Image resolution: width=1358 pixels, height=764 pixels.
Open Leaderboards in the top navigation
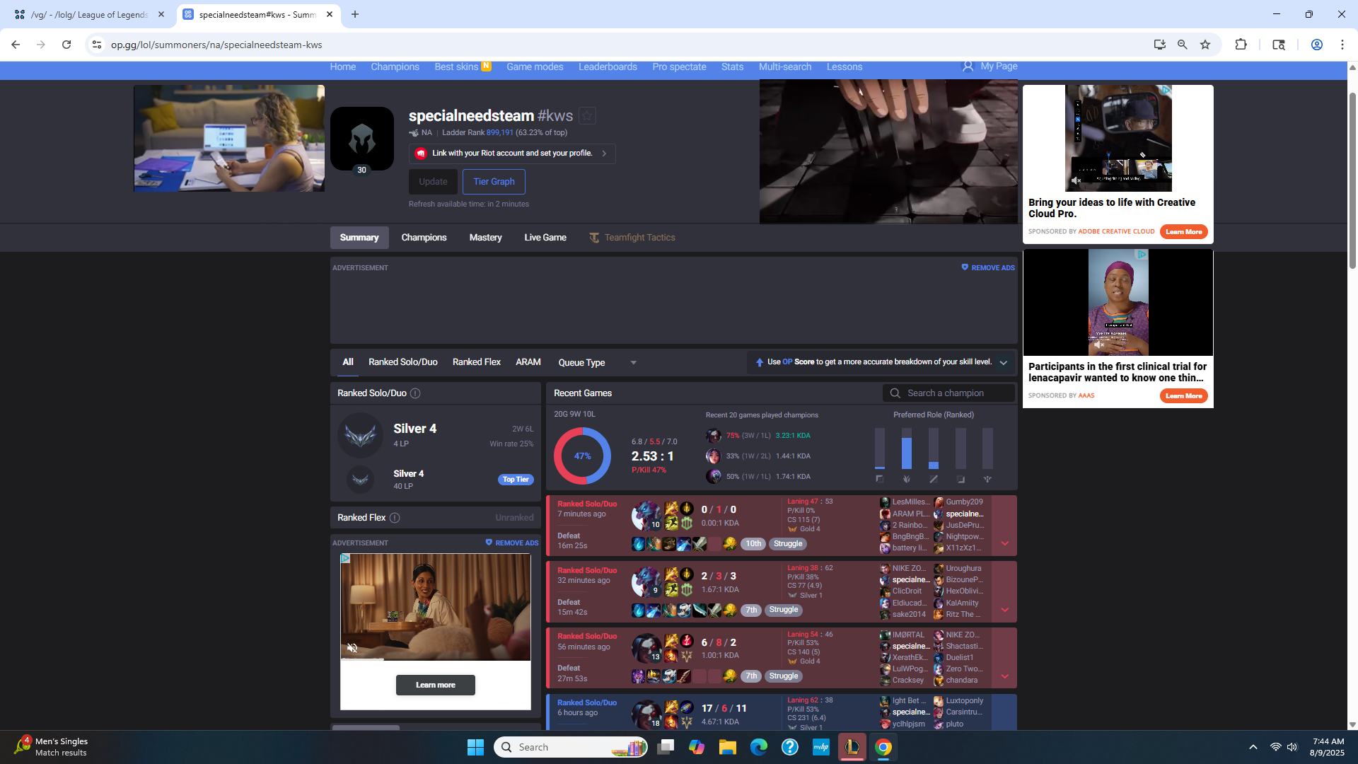tap(608, 66)
